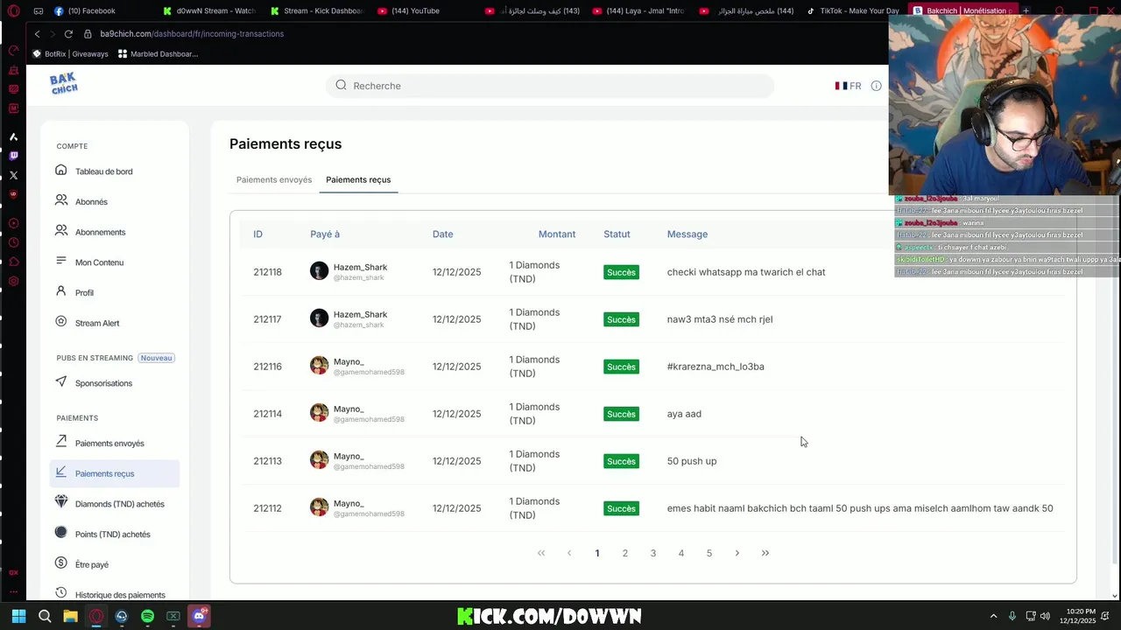Screen dimensions: 1121x630
Task: Click the Bakchich logo
Action: click(64, 84)
